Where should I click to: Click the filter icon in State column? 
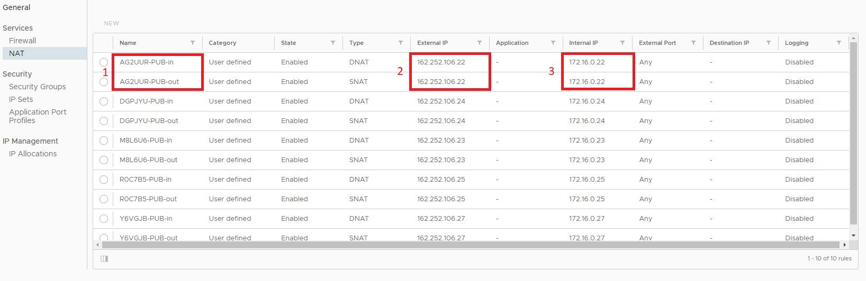pos(333,43)
